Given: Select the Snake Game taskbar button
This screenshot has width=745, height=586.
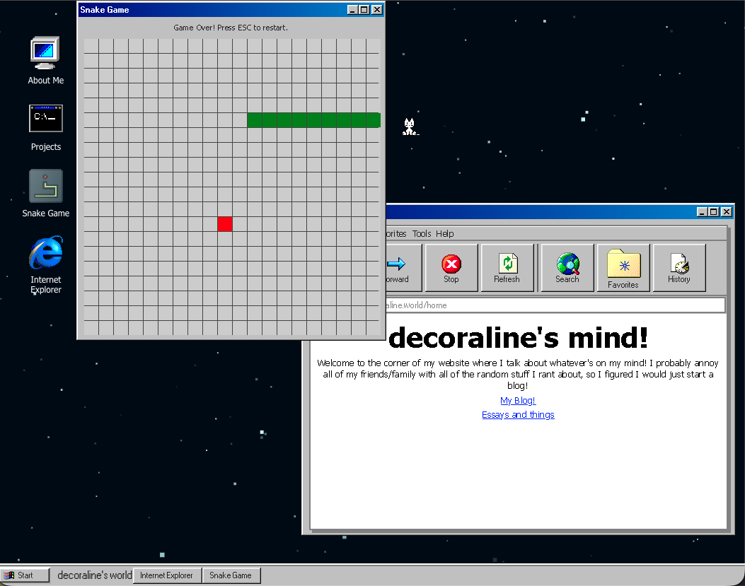Looking at the screenshot, I should (x=231, y=575).
